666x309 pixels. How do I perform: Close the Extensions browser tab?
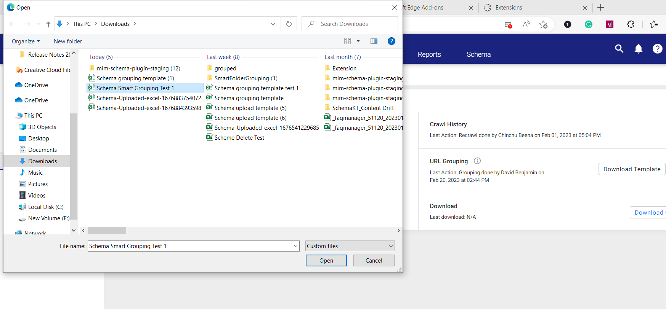pos(585,8)
